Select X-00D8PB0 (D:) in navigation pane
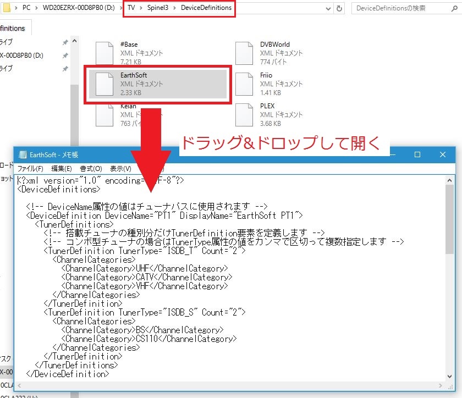This screenshot has height=398, width=462. point(22,56)
